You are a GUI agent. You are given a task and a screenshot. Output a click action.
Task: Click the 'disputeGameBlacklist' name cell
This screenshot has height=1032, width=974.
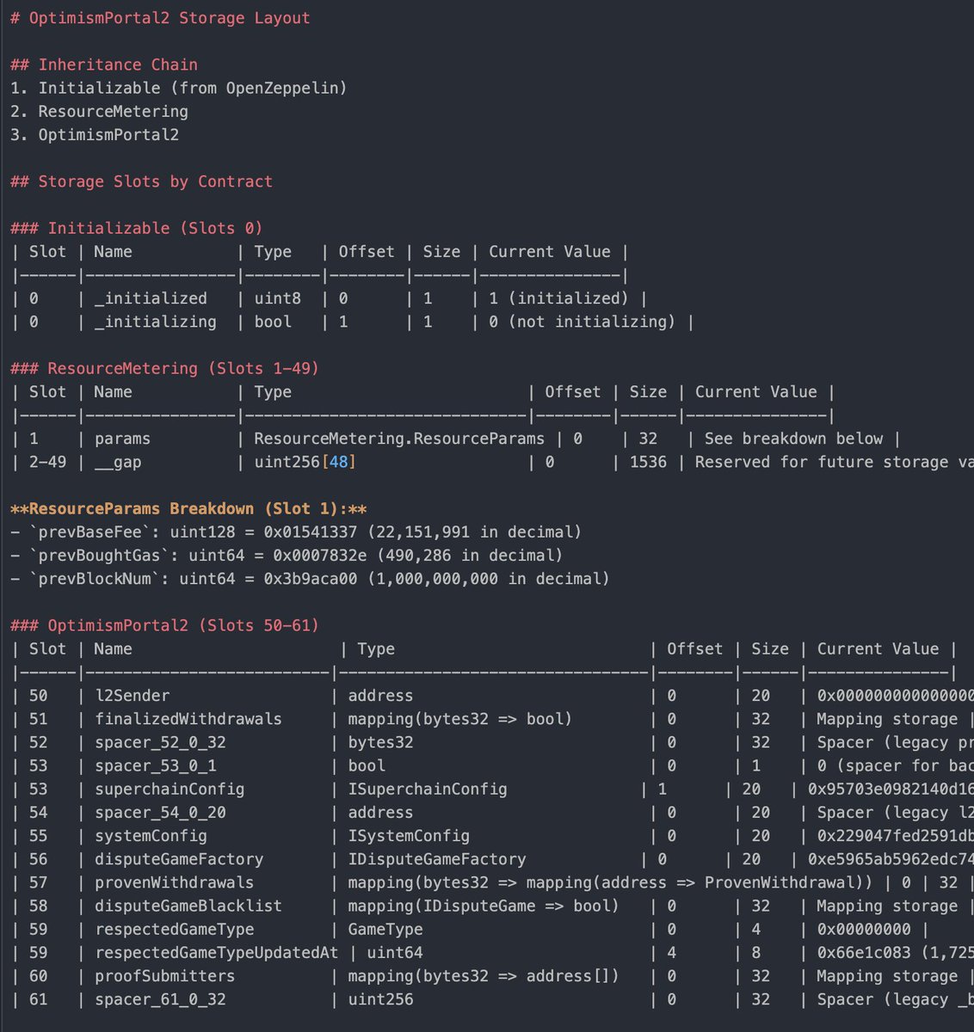pos(188,906)
